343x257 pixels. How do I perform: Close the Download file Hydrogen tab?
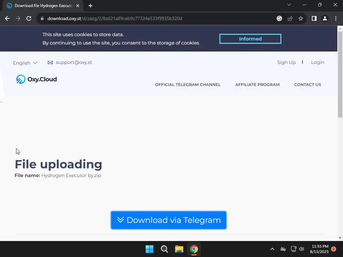78,6
